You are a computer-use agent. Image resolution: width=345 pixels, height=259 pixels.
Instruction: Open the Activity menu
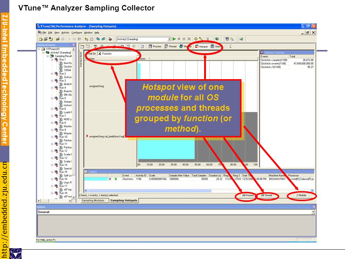[x=65, y=33]
